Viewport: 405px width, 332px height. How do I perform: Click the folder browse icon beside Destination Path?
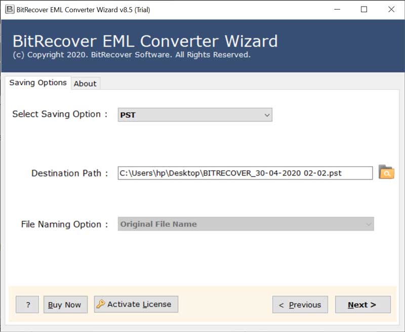(x=386, y=172)
